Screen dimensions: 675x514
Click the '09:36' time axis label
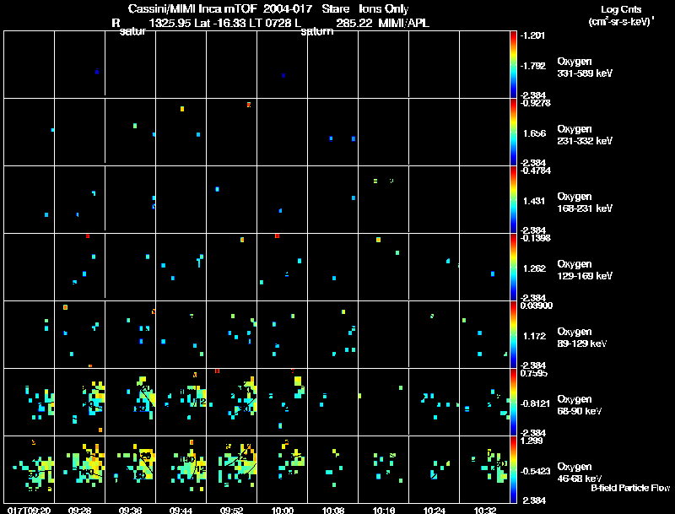tap(131, 510)
